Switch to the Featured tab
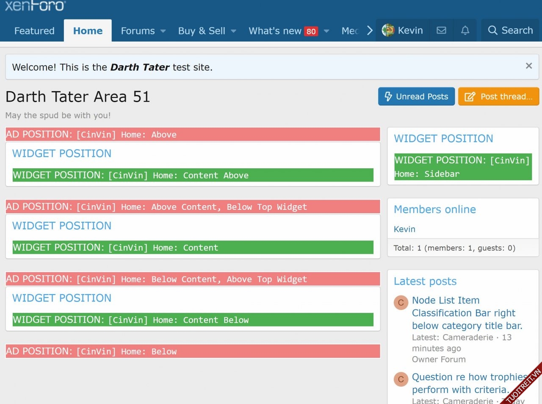 click(34, 31)
